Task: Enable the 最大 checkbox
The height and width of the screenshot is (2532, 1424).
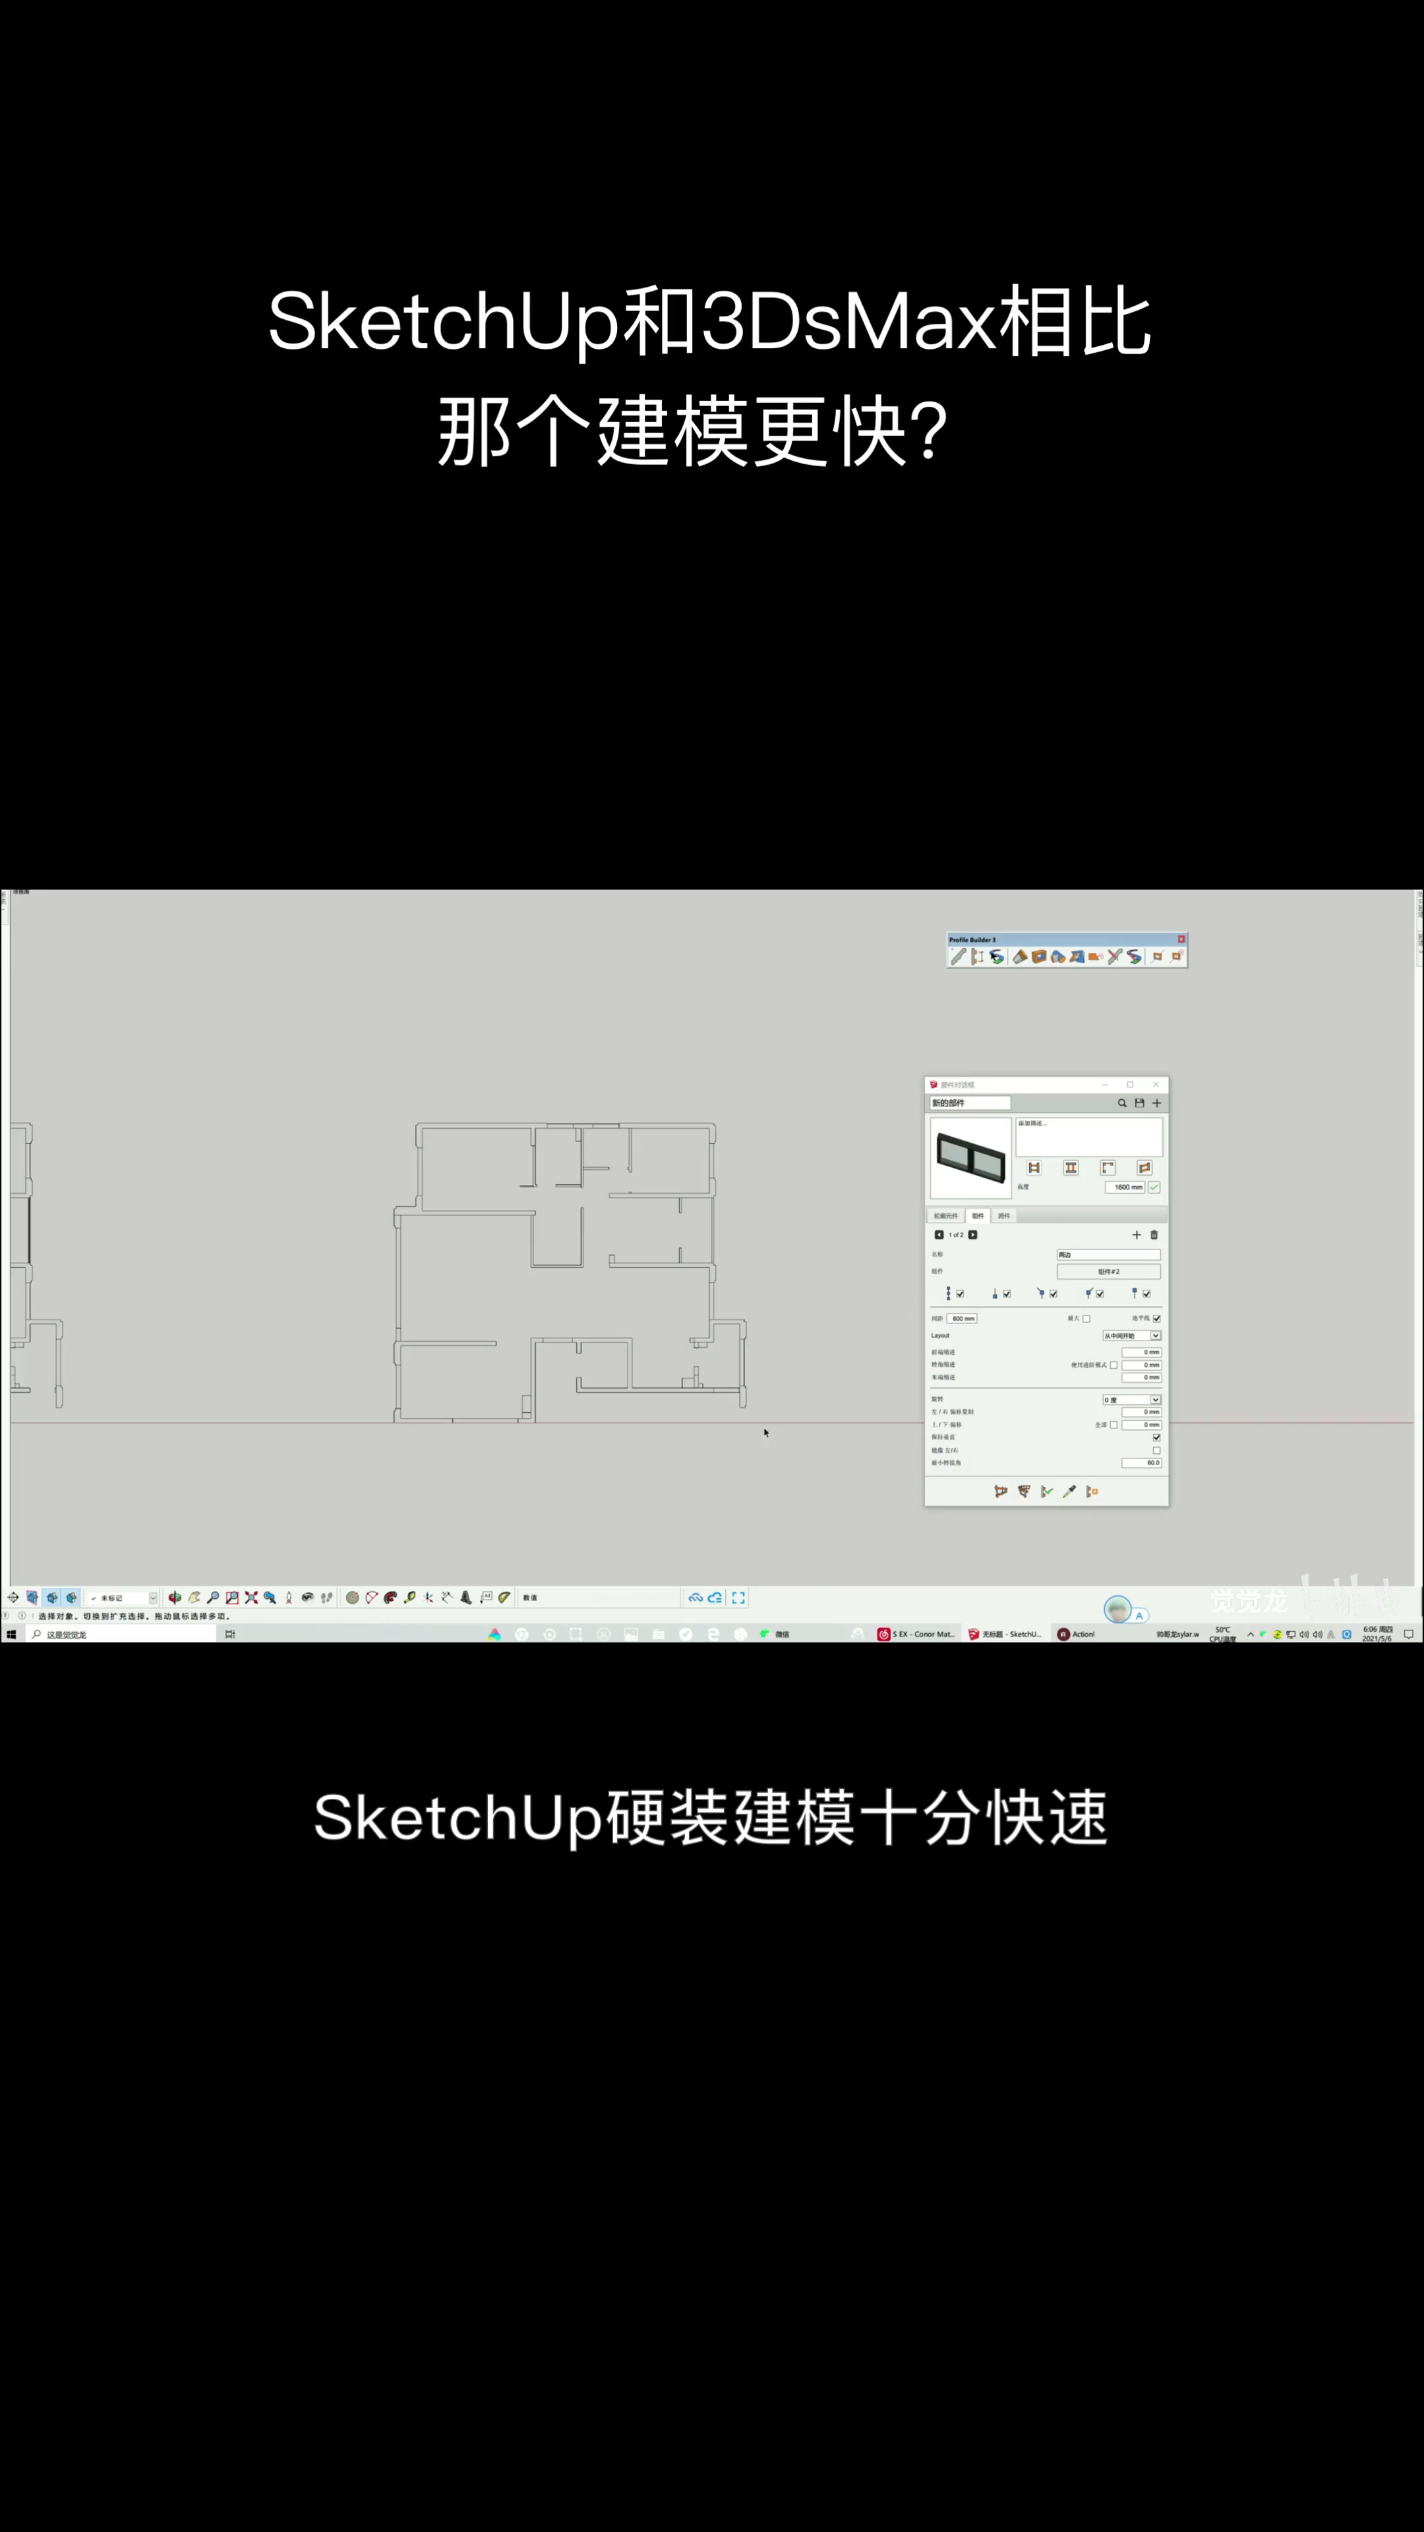Action: 1086,1319
